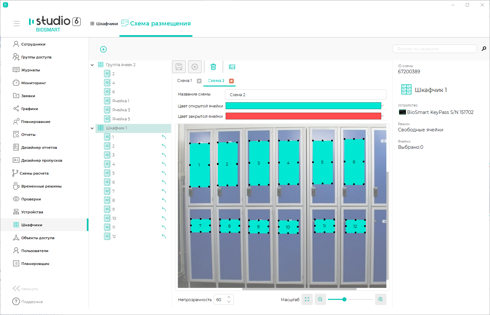This screenshot has width=490, height=315.
Task: Open the closed-cell color dropdown arrow
Action: pyautogui.click(x=383, y=116)
